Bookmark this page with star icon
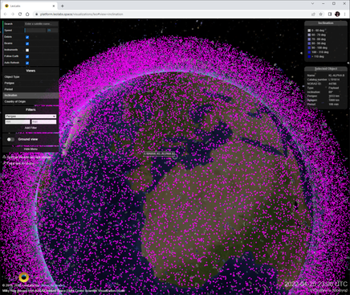This screenshot has height=295, width=350. [x=320, y=14]
